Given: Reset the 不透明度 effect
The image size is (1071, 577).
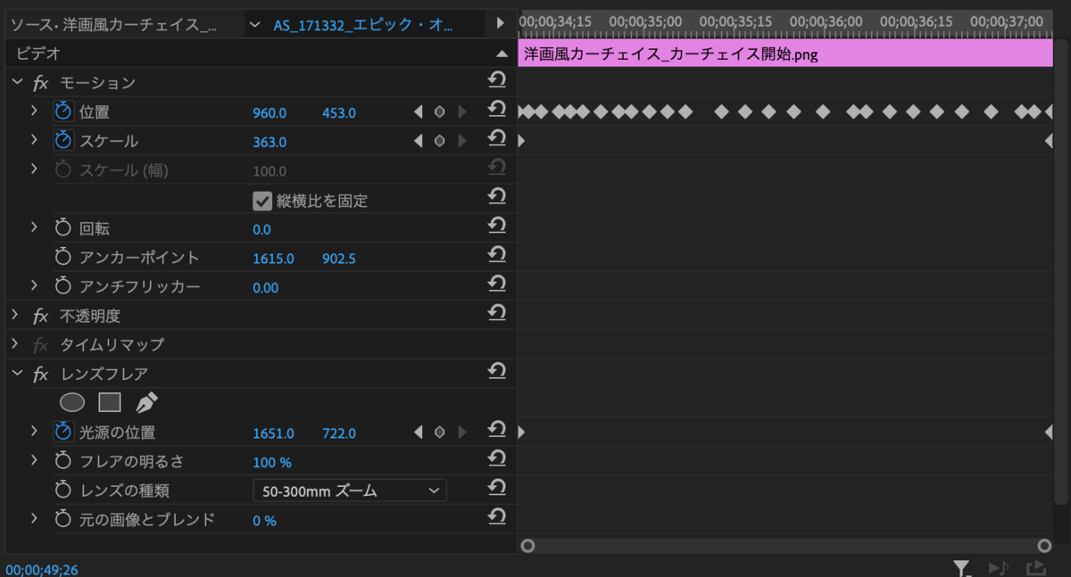Looking at the screenshot, I should click(497, 315).
